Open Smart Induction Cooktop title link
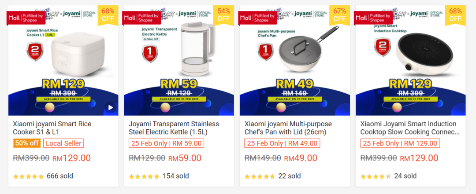The image size is (476, 194). pos(409,128)
